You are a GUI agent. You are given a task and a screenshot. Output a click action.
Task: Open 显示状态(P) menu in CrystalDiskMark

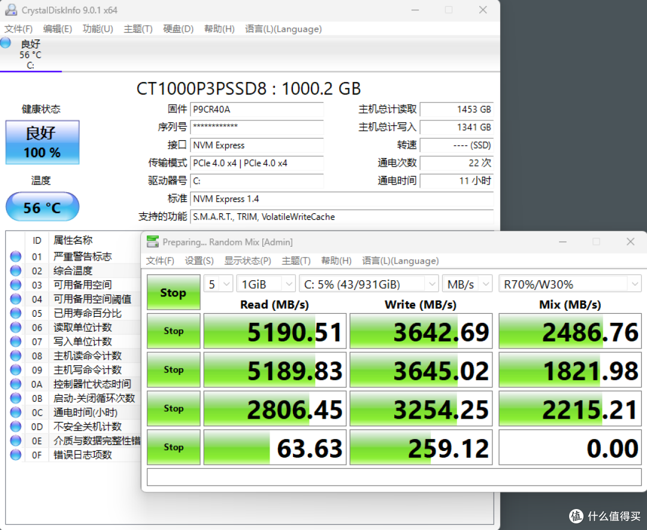(x=247, y=261)
